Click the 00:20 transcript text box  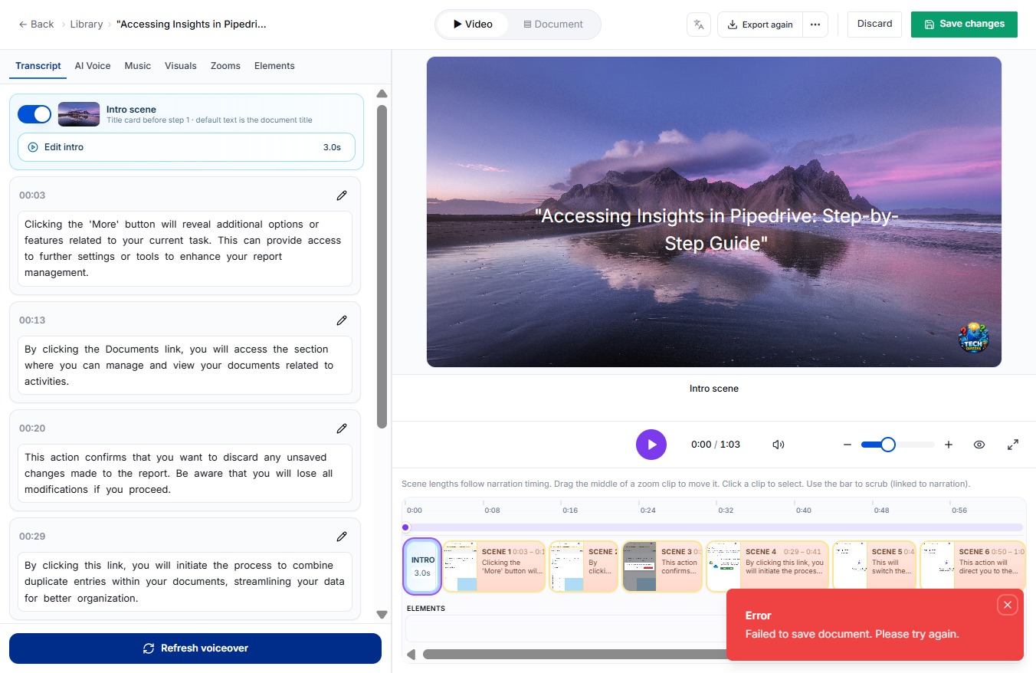tap(185, 474)
